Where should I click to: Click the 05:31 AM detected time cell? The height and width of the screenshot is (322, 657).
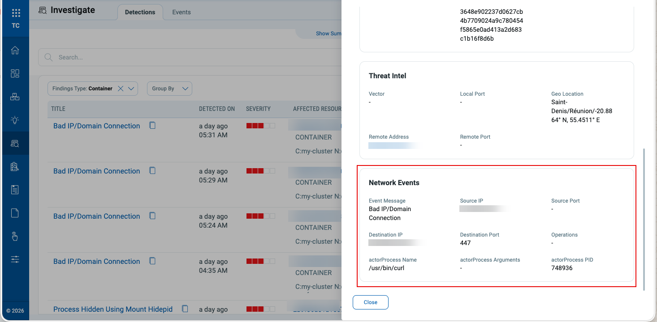[x=213, y=131]
